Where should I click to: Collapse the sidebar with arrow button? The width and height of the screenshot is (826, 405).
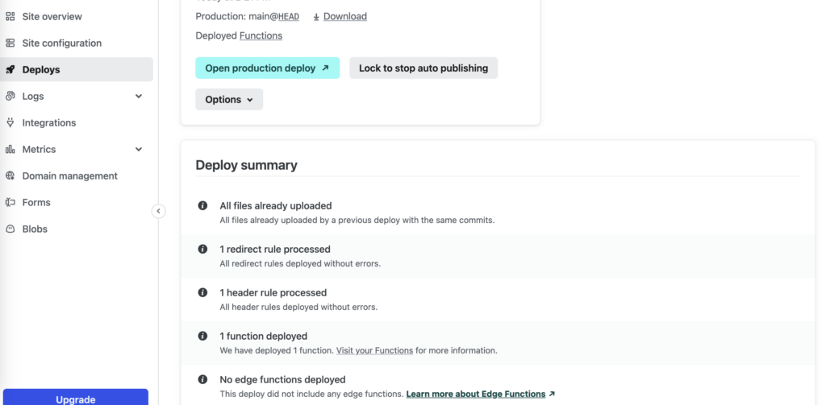click(x=159, y=211)
